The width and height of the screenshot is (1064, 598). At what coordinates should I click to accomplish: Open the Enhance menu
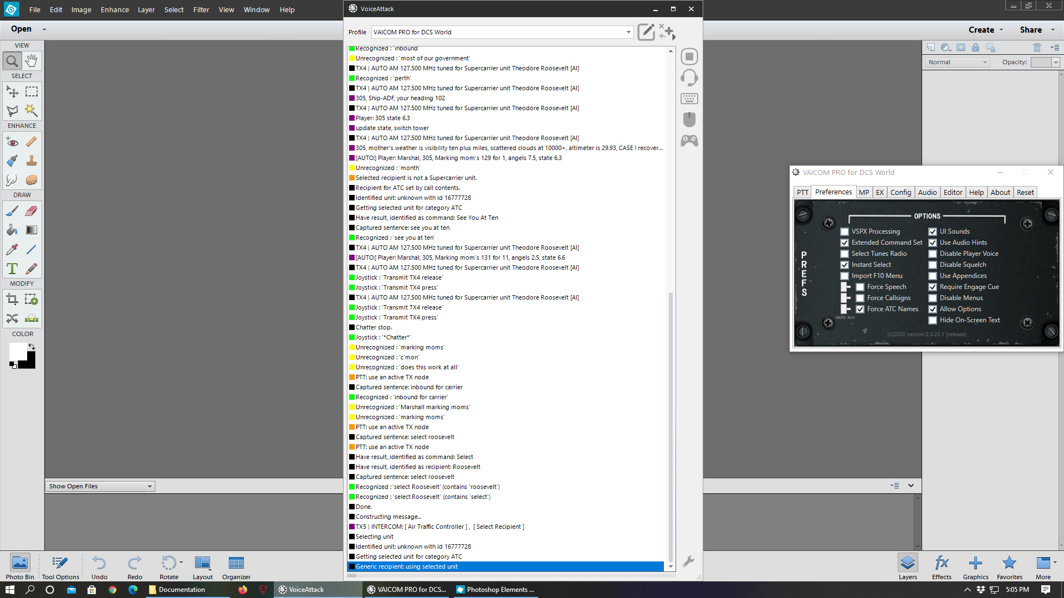[115, 9]
